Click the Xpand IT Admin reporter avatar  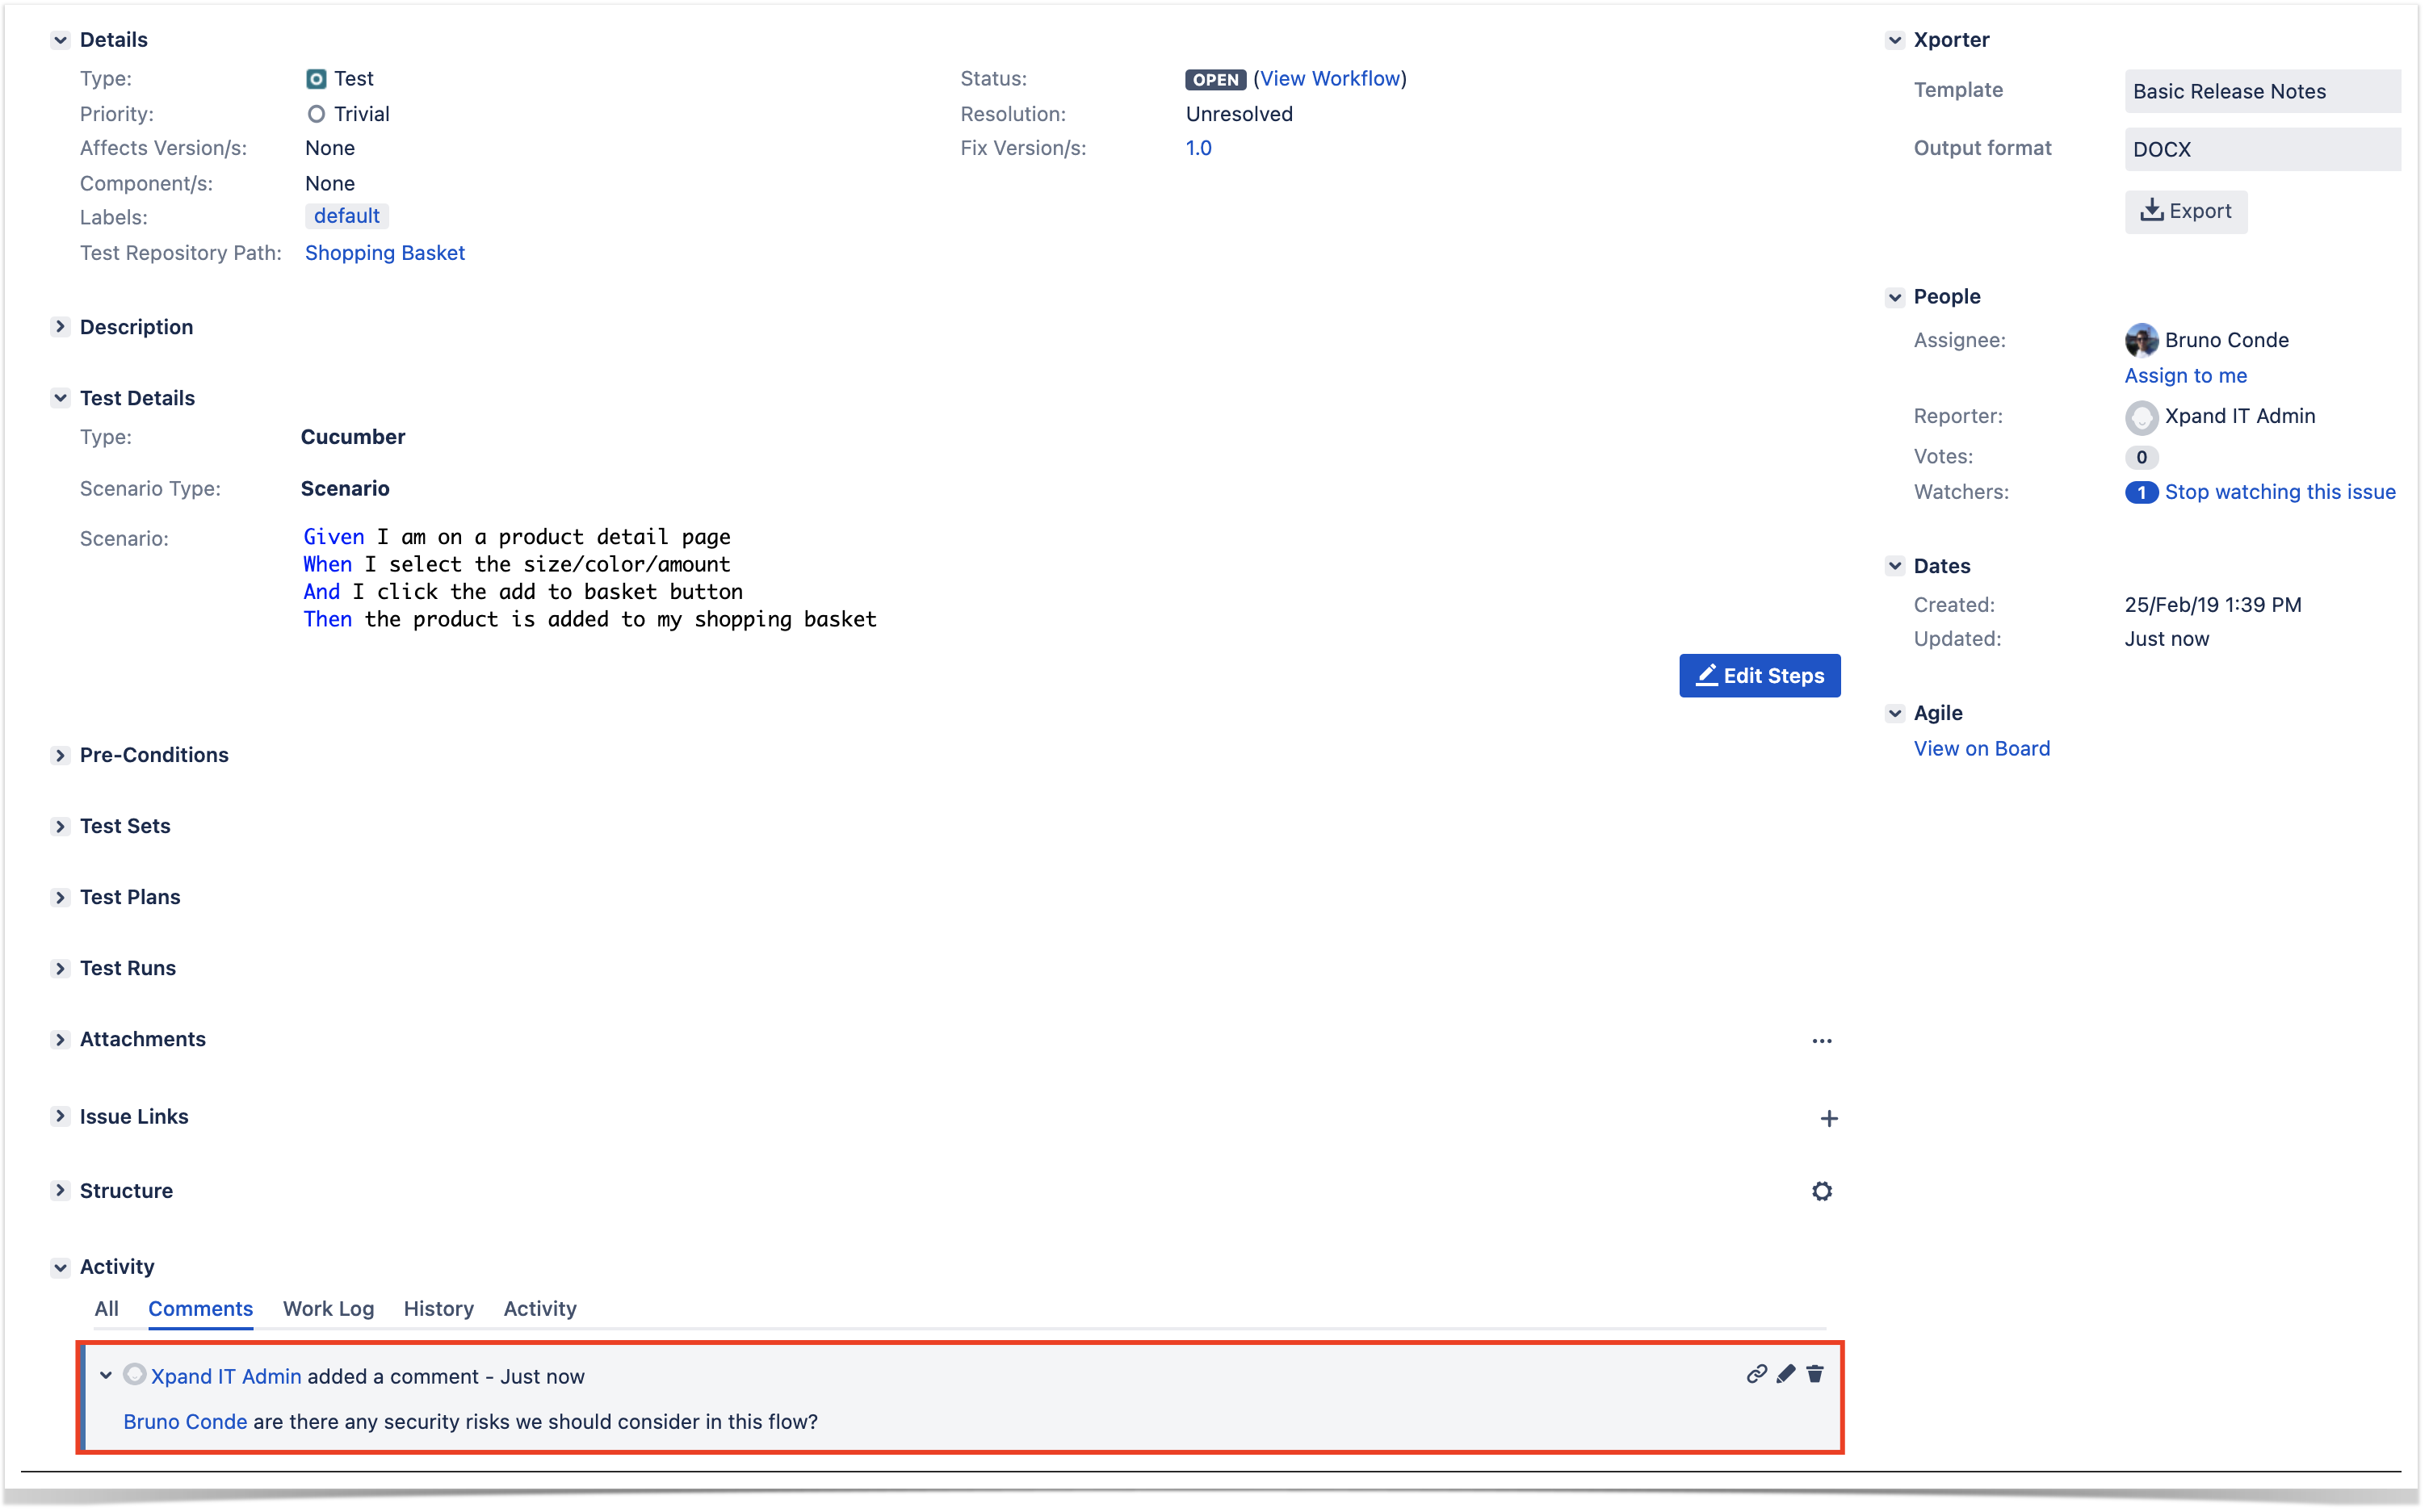click(x=2141, y=417)
